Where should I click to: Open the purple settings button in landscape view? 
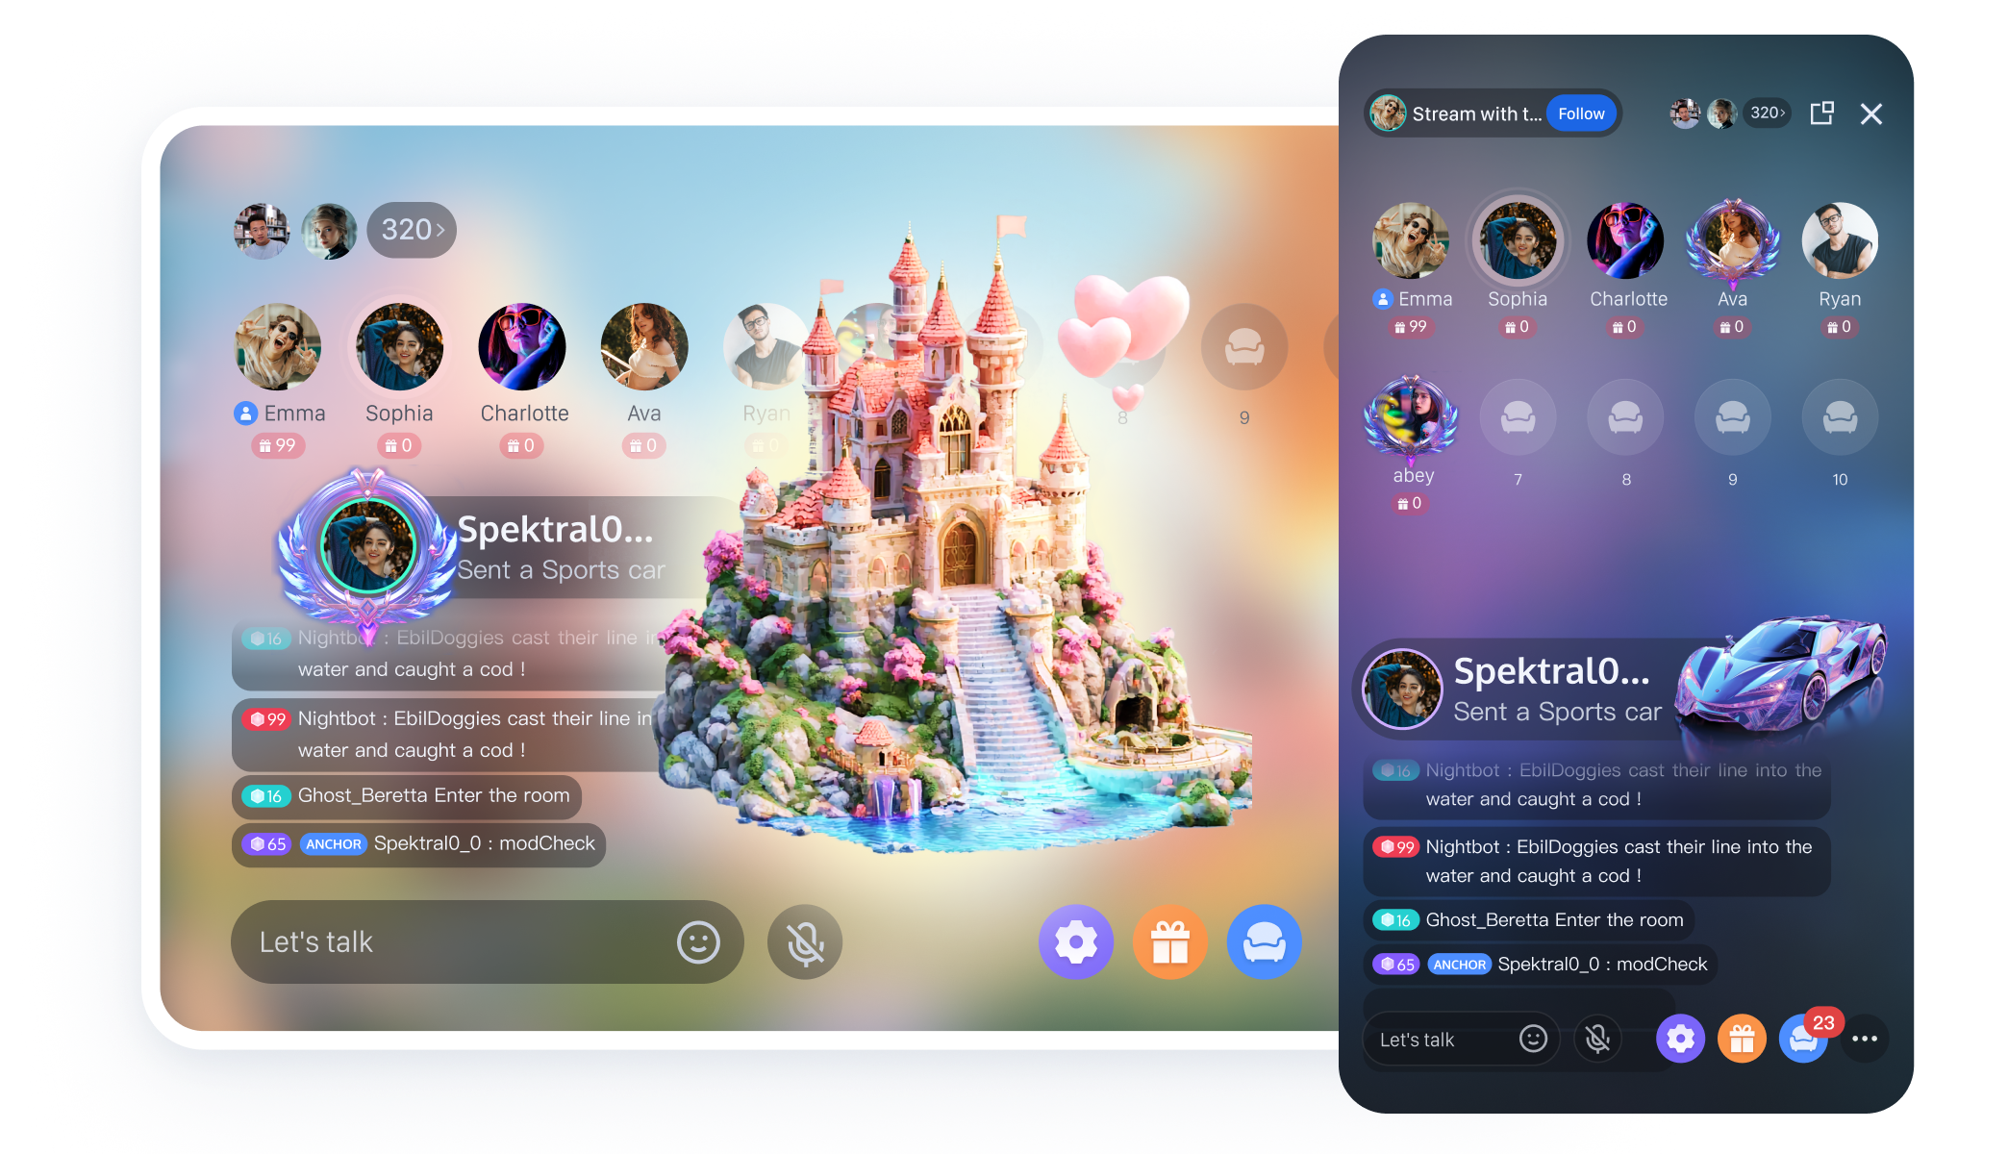pos(1075,941)
